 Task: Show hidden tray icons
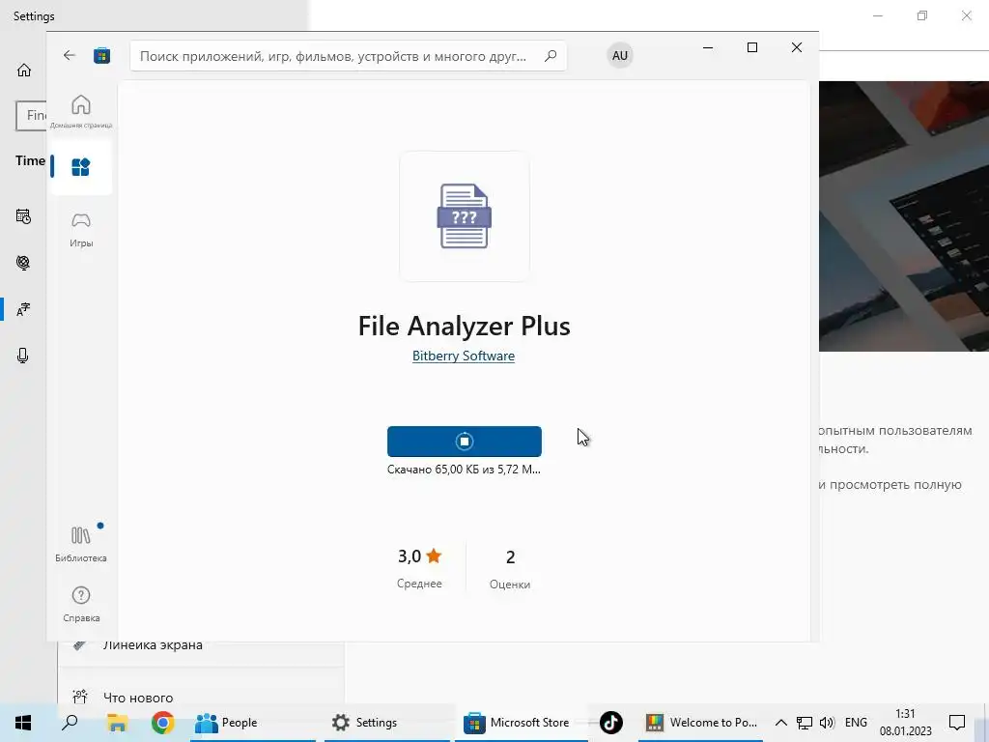(x=780, y=723)
